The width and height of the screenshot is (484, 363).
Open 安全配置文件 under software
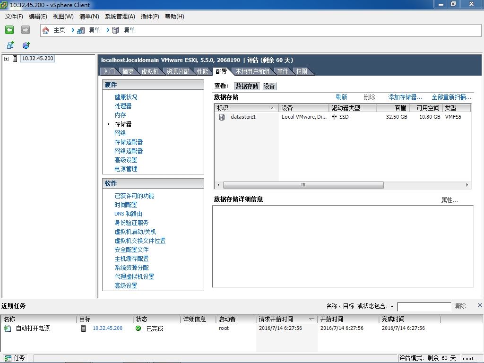click(131, 250)
